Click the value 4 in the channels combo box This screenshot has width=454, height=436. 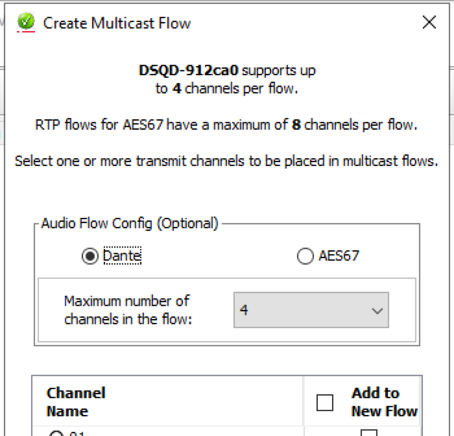click(x=244, y=310)
